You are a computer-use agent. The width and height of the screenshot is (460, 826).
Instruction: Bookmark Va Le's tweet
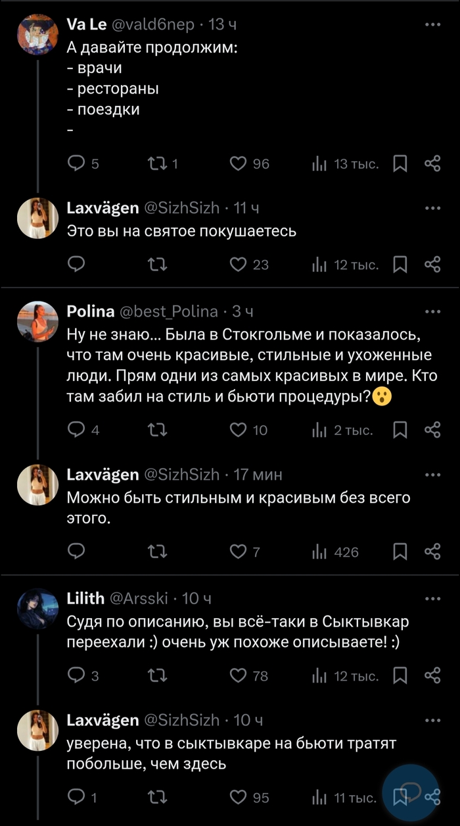[399, 164]
